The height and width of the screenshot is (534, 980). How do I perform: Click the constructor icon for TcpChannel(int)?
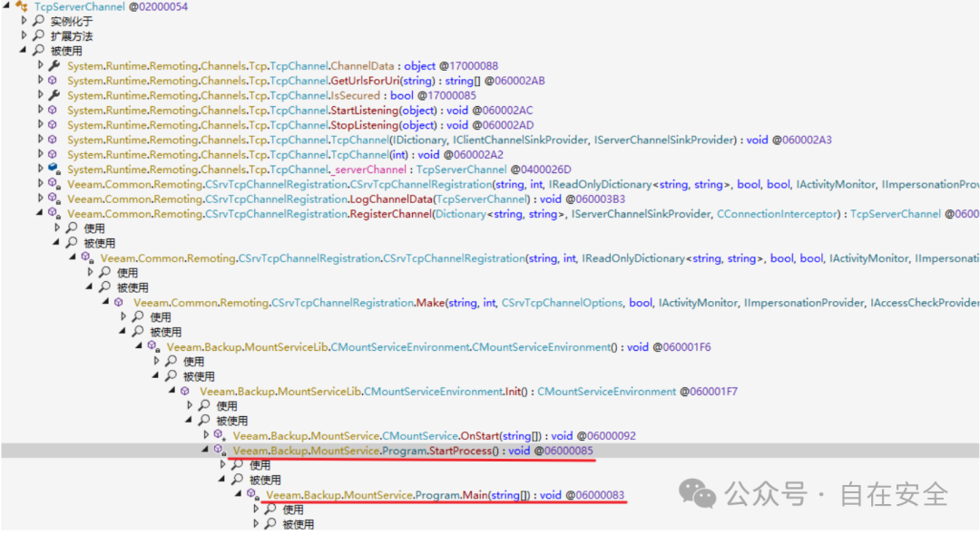pyautogui.click(x=54, y=154)
